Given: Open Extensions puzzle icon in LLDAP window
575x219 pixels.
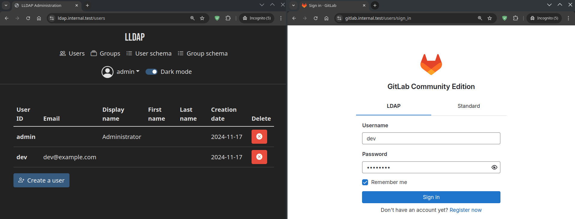Looking at the screenshot, I should (228, 18).
